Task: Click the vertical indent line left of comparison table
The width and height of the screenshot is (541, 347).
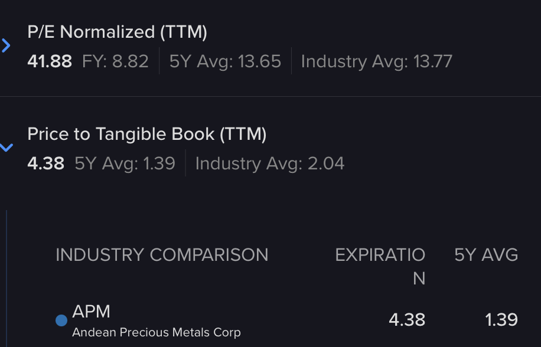Action: (6, 277)
